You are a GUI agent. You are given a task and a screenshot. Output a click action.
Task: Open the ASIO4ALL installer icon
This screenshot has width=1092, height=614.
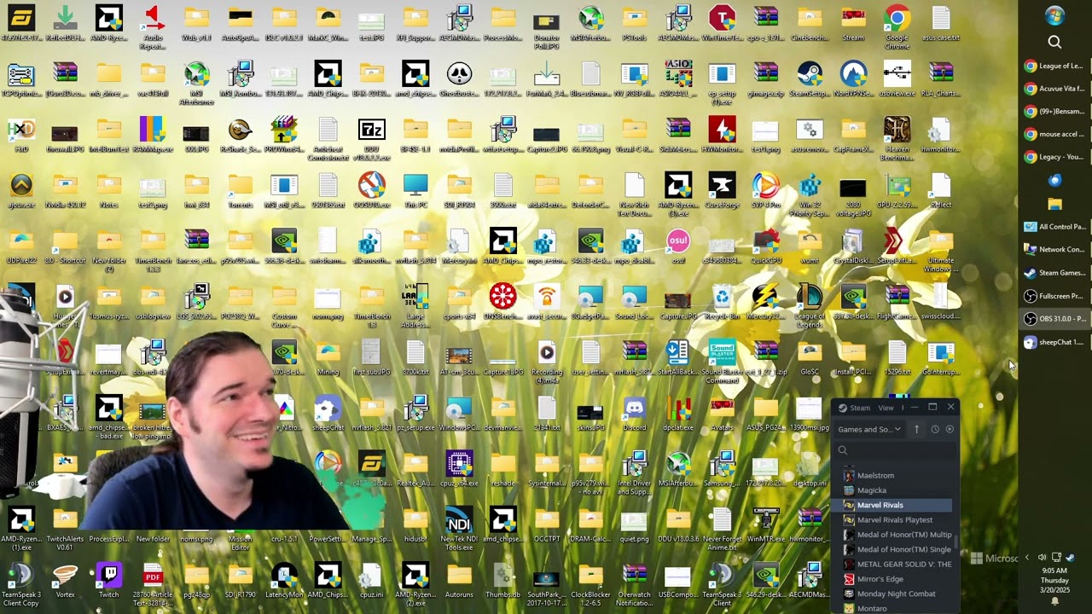pyautogui.click(x=678, y=81)
